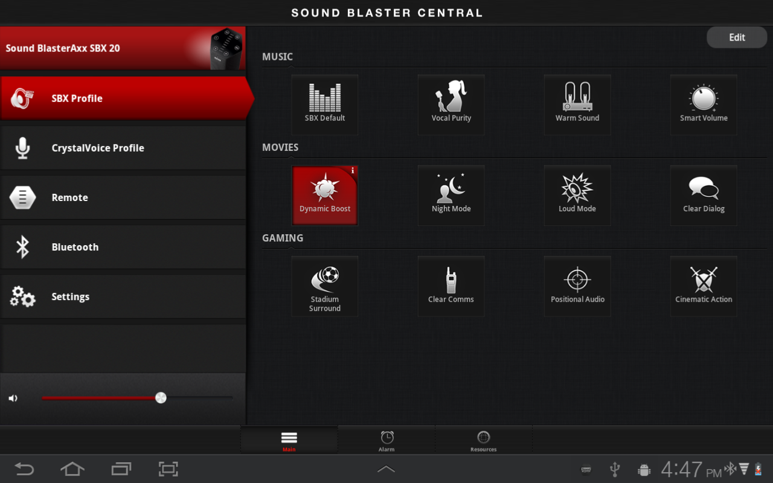The image size is (773, 483).
Task: Activate the Clear Comms profile
Action: pos(451,286)
